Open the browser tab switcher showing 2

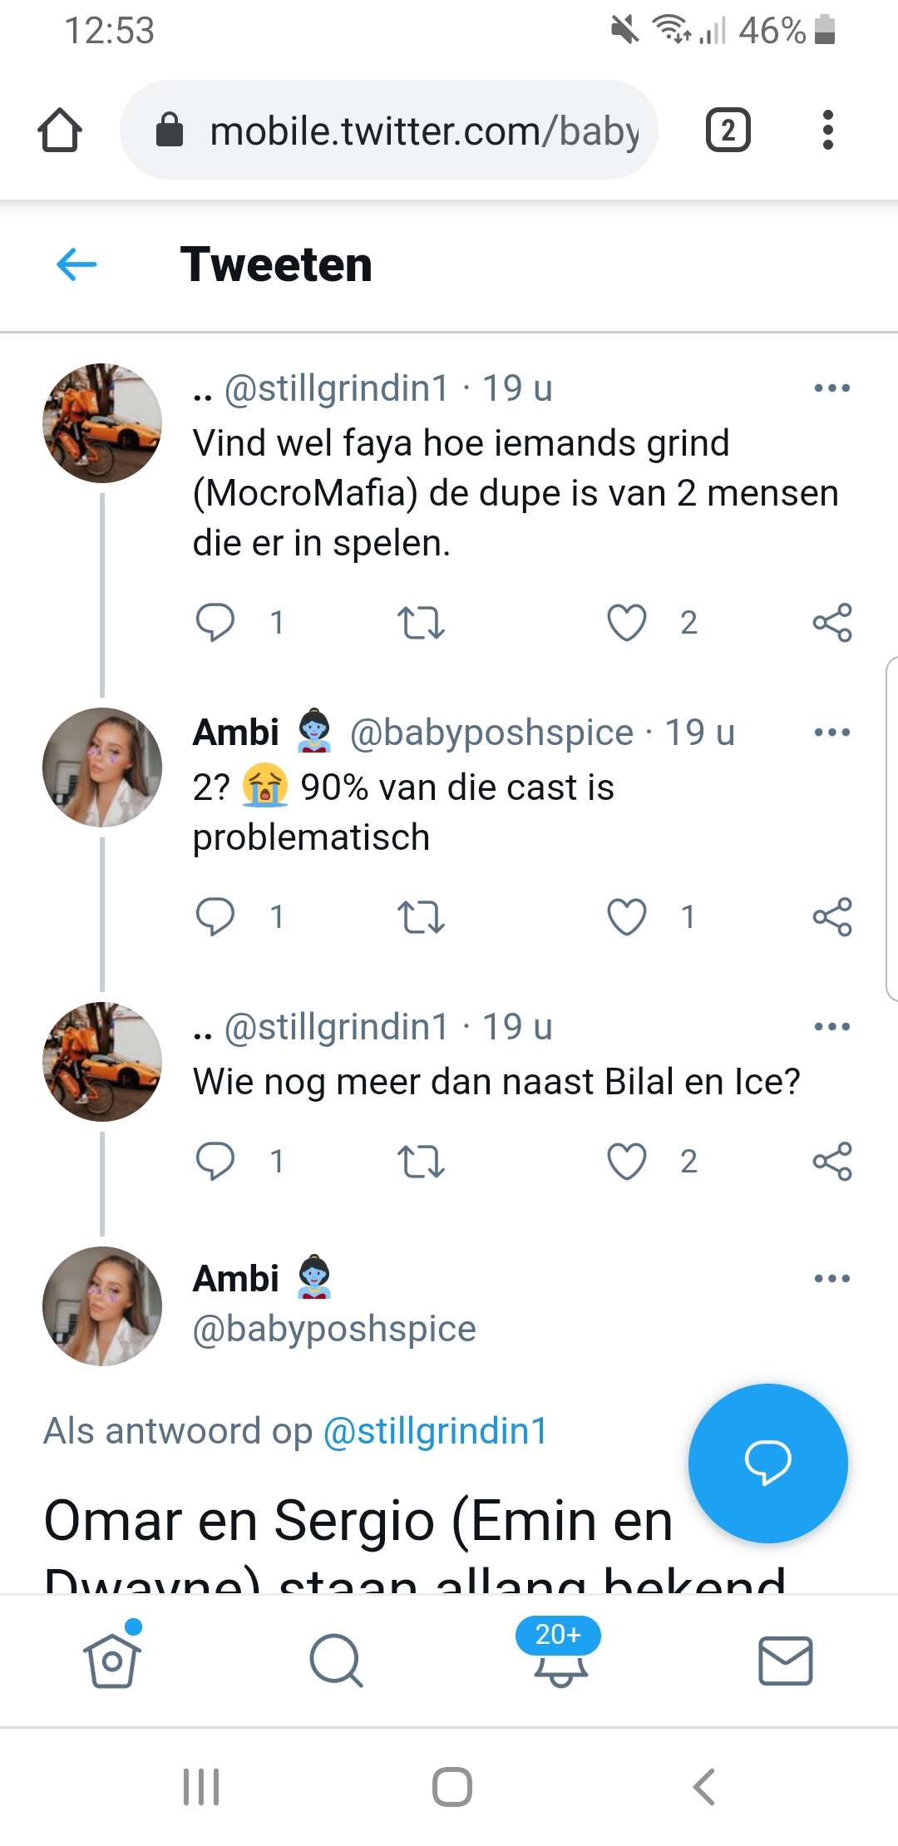click(x=728, y=131)
